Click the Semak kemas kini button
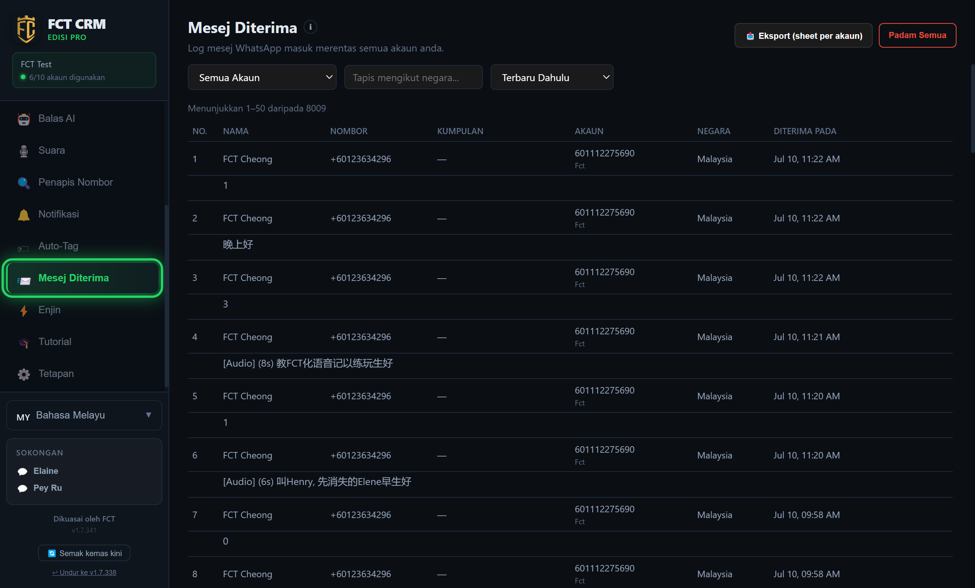The height and width of the screenshot is (588, 975). pyautogui.click(x=84, y=553)
